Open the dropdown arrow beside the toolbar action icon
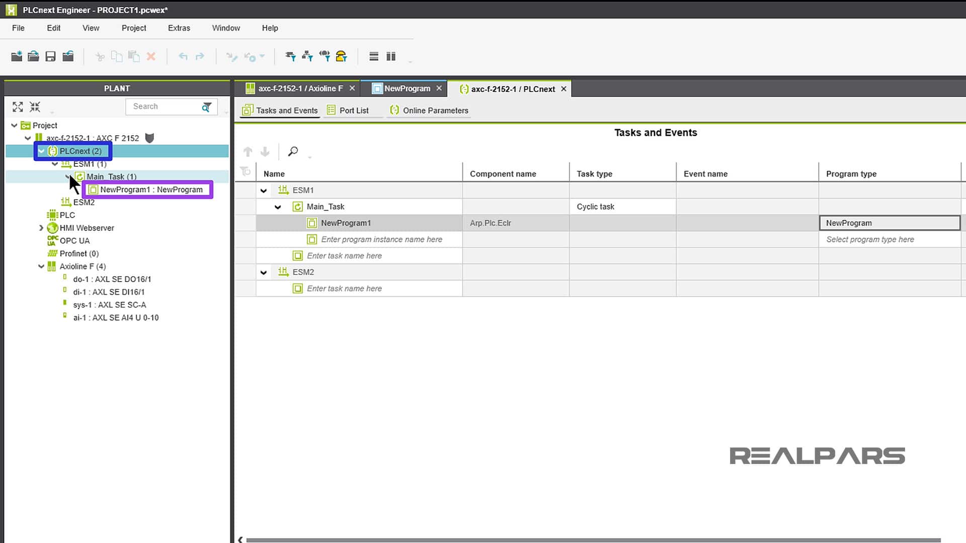The image size is (966, 543). [x=262, y=56]
